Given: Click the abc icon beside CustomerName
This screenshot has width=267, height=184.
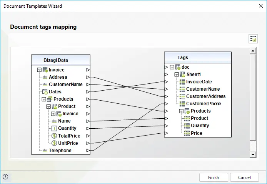Looking at the screenshot, I should tap(45, 85).
